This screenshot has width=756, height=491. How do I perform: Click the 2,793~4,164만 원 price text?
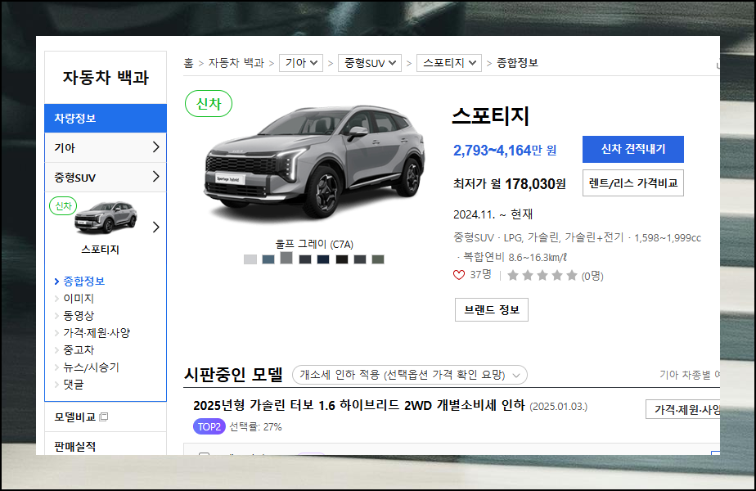coord(505,151)
